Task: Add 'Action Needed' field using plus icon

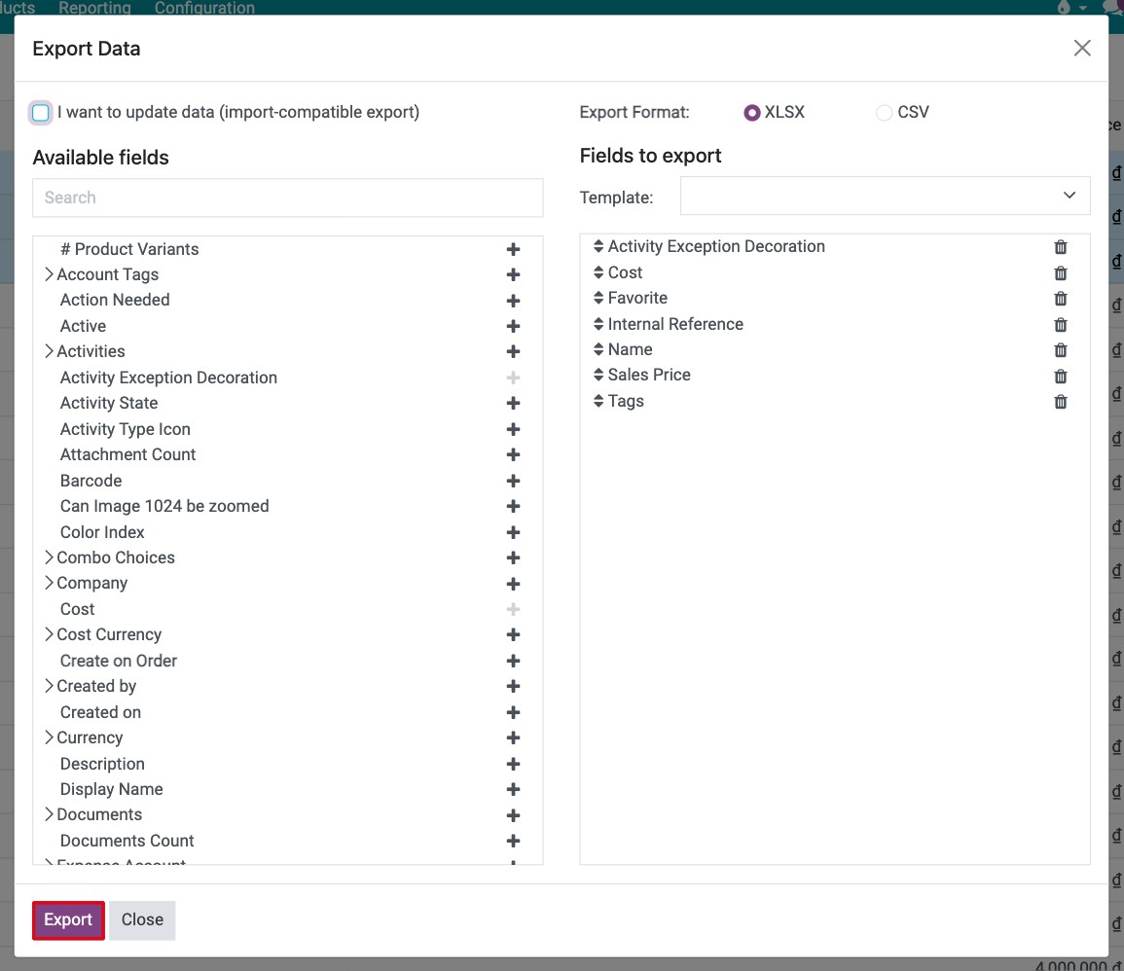Action: (x=513, y=301)
